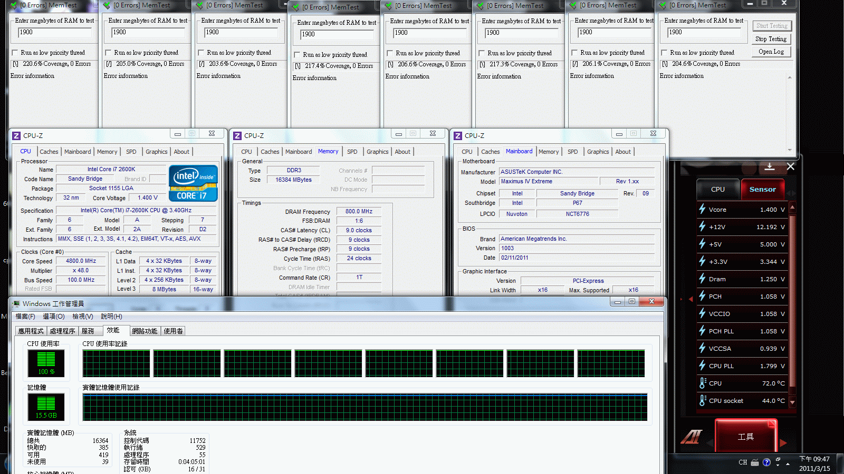
Task: Click the Sensor list scrollbar thumb
Action: pos(792,300)
